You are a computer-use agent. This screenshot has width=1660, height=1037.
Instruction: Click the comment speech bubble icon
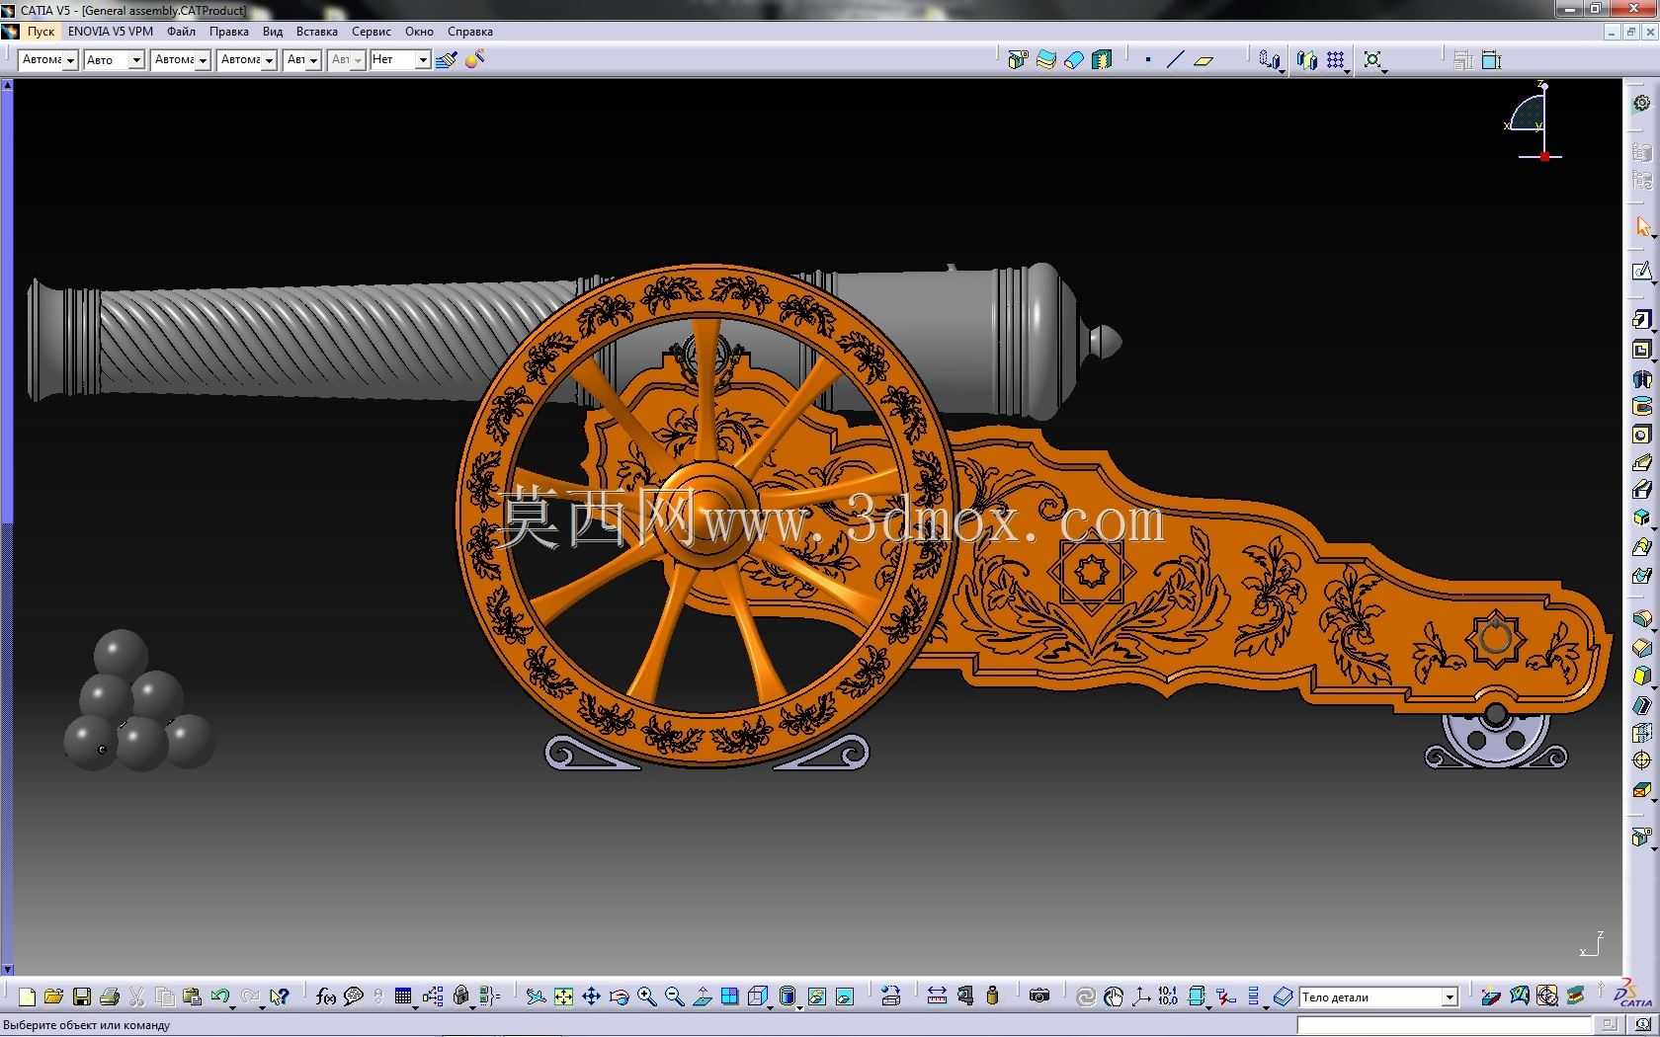353,997
